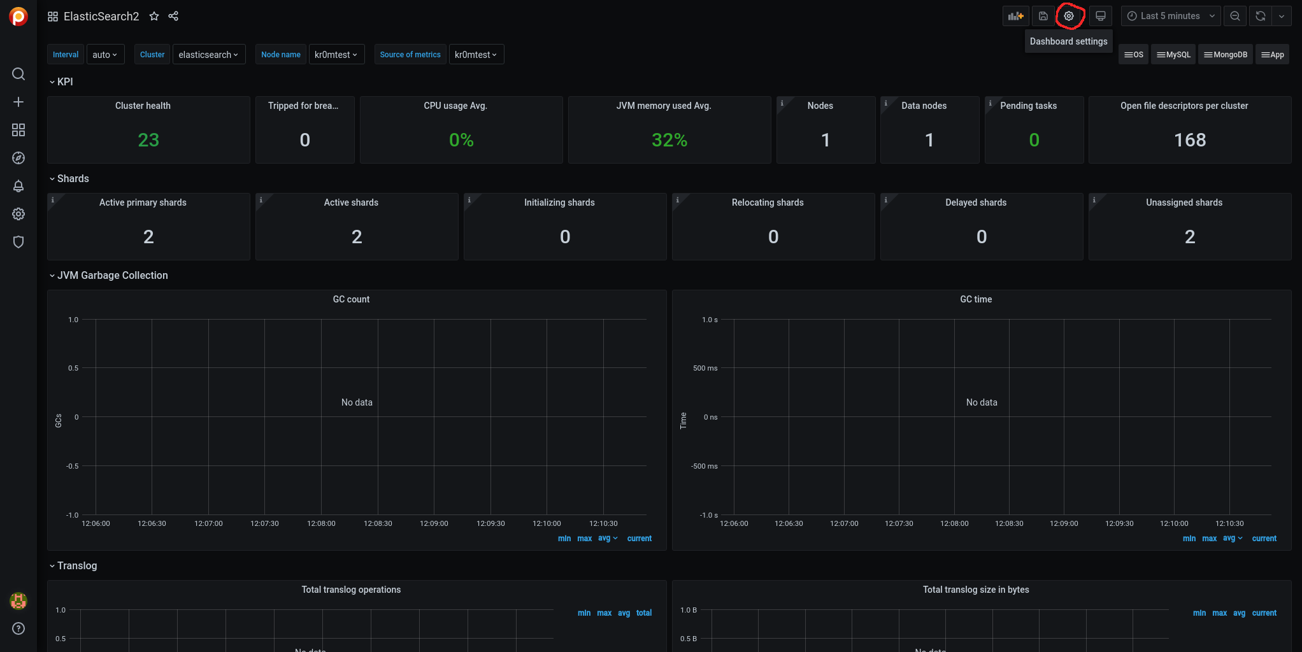Image resolution: width=1302 pixels, height=652 pixels.
Task: Sort GC count legend by current
Action: pyautogui.click(x=639, y=539)
